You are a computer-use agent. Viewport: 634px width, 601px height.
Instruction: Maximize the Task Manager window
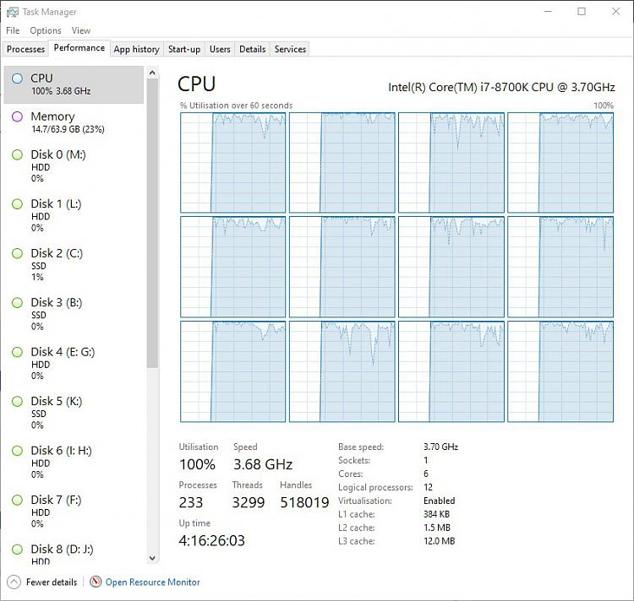click(582, 11)
